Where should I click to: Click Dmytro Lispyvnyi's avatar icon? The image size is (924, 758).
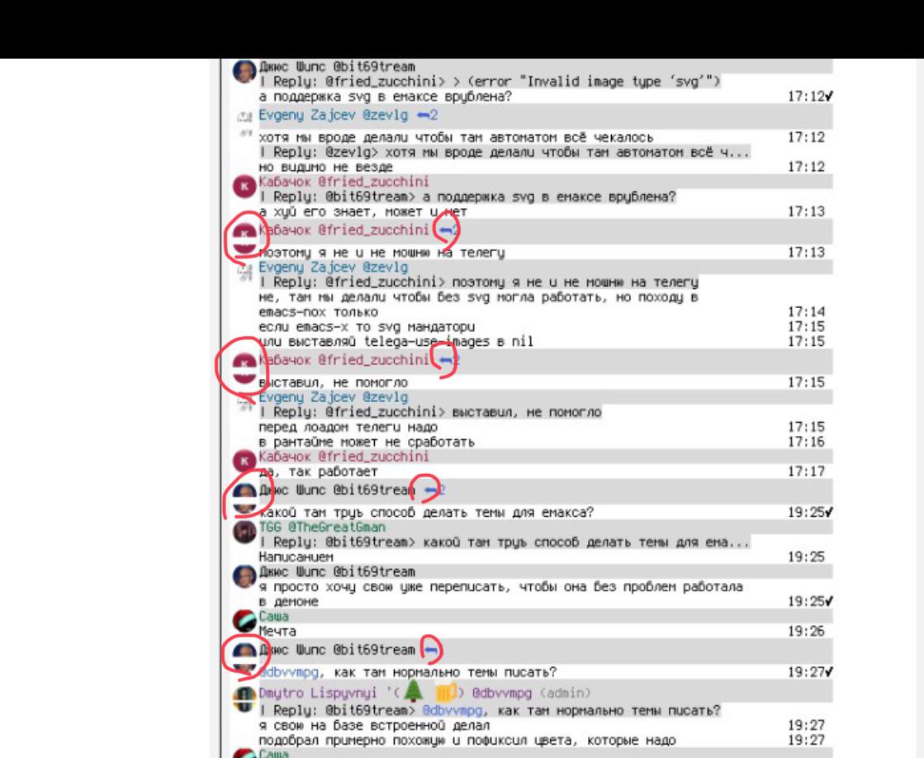pos(244,699)
